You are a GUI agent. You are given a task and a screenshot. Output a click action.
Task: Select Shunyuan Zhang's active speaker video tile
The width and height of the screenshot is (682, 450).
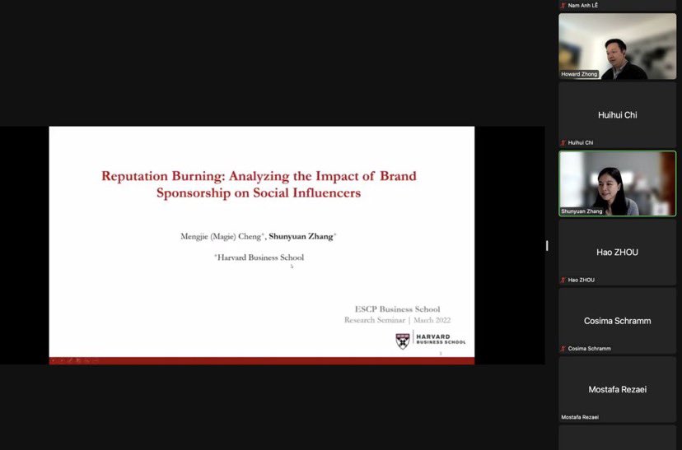(617, 183)
